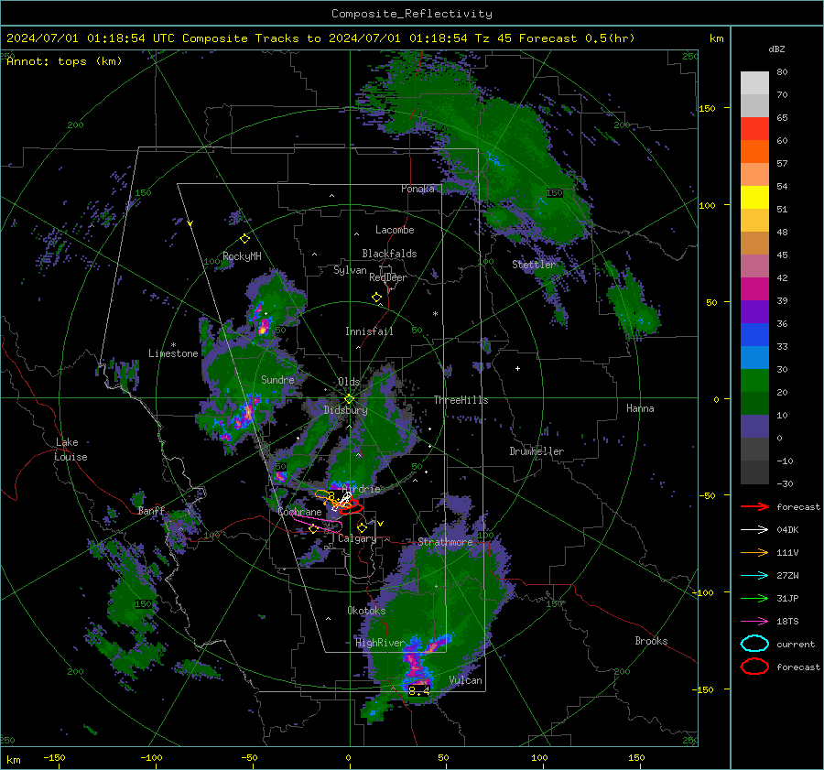Image resolution: width=824 pixels, height=770 pixels.
Task: Click the 150 value on the right axis
Action: (x=708, y=108)
